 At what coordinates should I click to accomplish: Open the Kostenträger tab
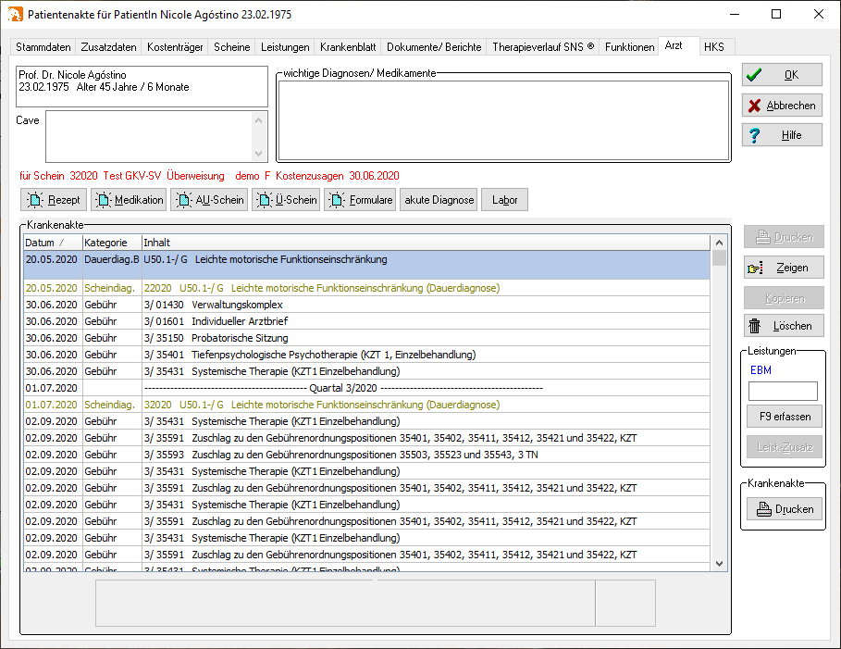175,47
